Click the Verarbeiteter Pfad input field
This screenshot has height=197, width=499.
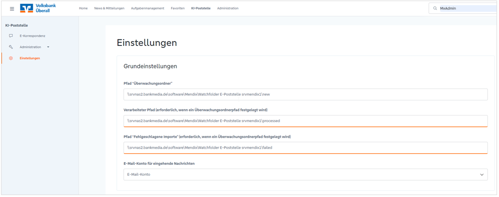point(306,121)
